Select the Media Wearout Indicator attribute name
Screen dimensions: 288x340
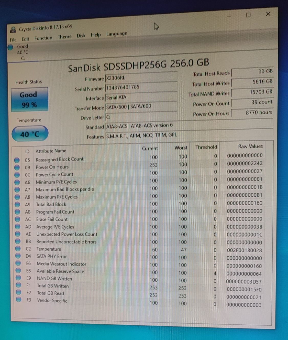[x=61, y=264]
